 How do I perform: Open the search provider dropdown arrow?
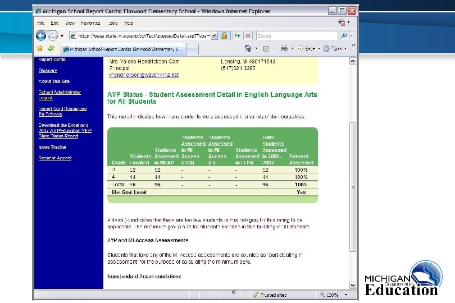(x=352, y=35)
